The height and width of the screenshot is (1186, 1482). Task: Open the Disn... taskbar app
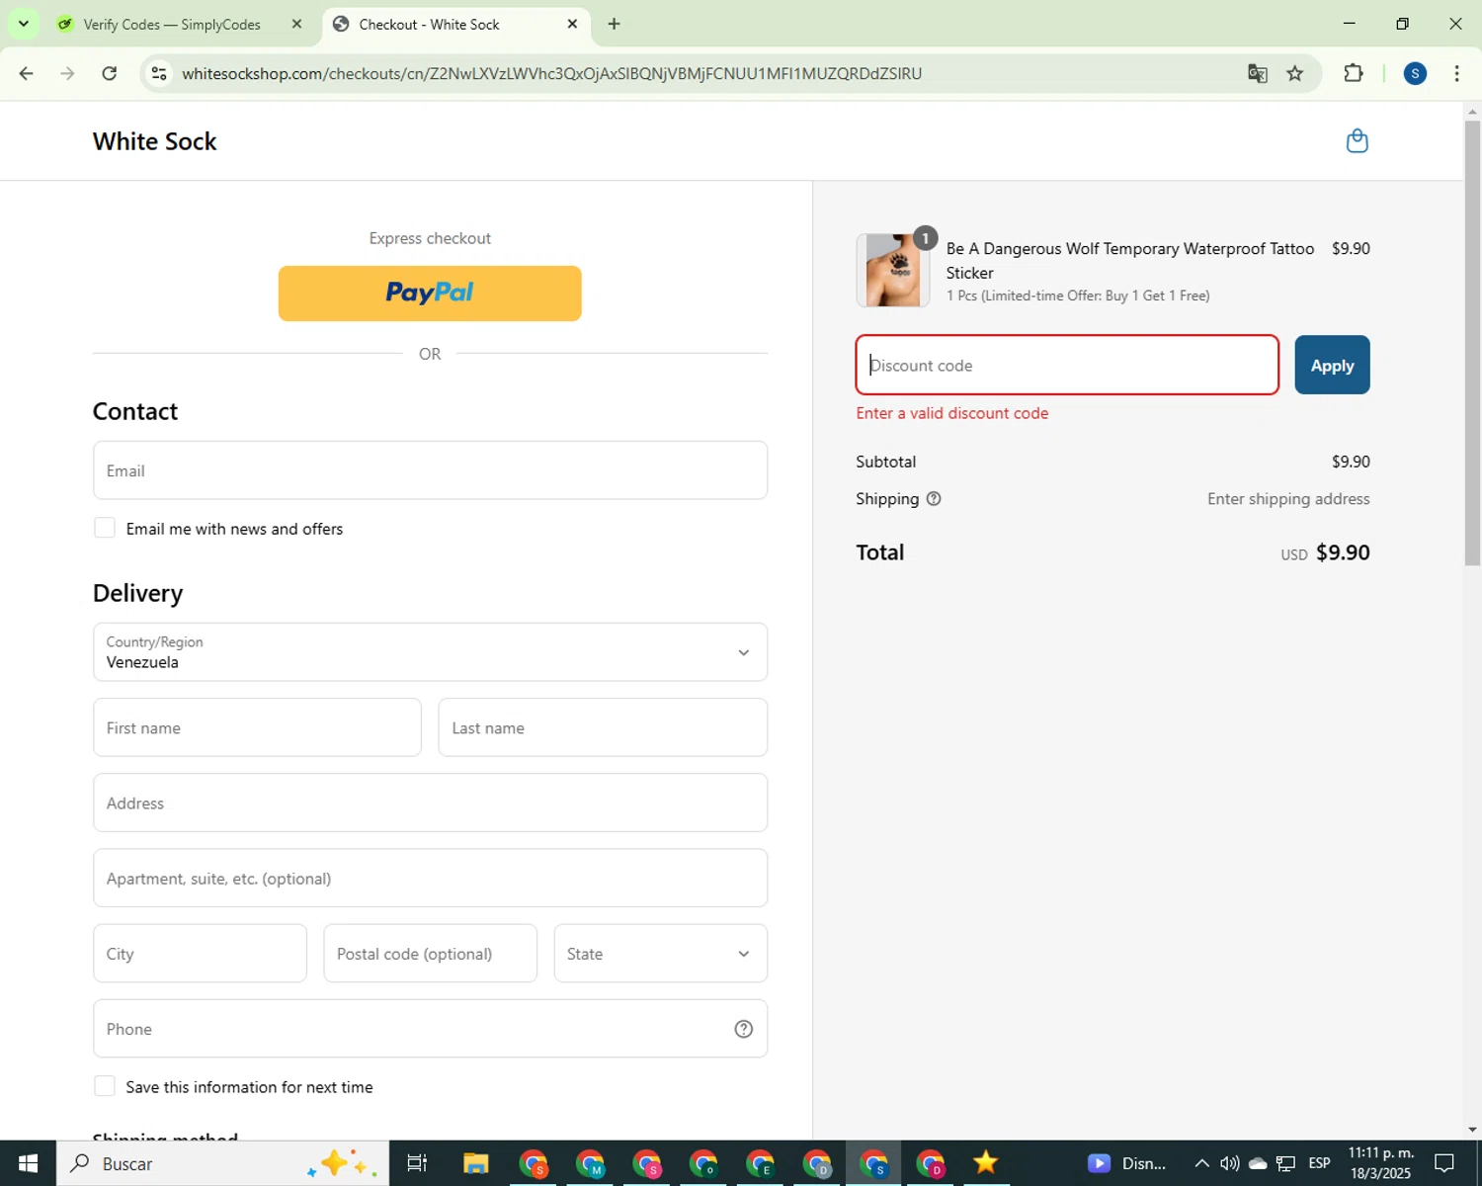coord(1127,1163)
